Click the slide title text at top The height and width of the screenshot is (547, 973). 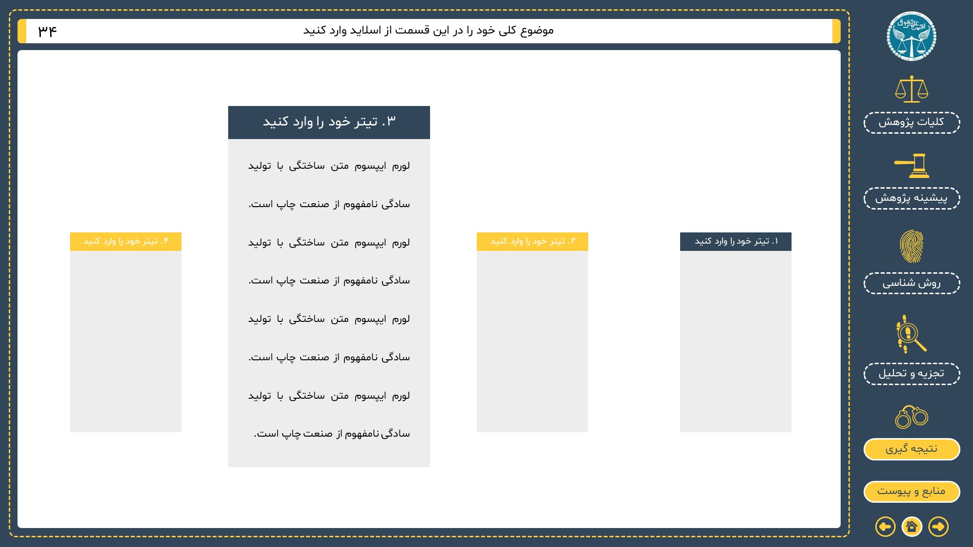[428, 31]
